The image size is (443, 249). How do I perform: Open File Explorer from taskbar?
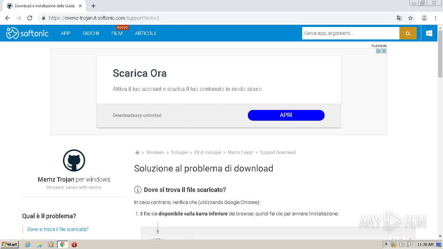39,245
